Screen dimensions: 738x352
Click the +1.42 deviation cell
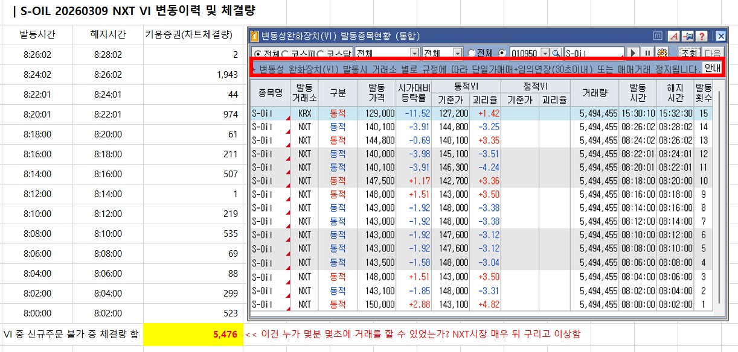click(486, 113)
